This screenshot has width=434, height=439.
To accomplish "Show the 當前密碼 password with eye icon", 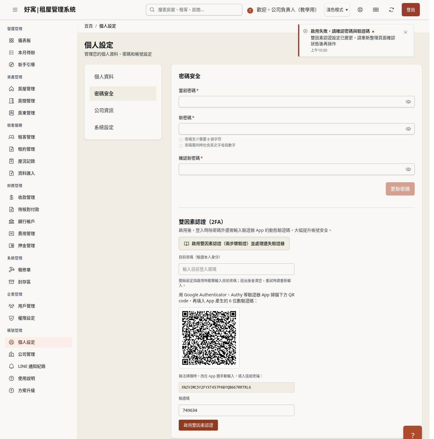I will point(408,102).
